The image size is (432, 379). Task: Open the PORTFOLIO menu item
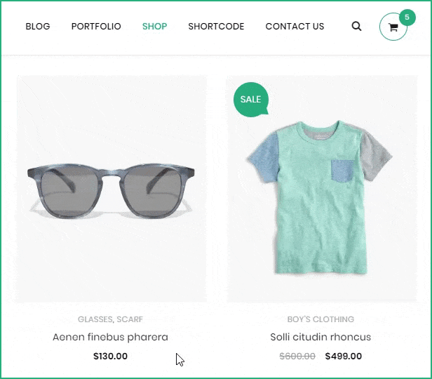click(96, 27)
